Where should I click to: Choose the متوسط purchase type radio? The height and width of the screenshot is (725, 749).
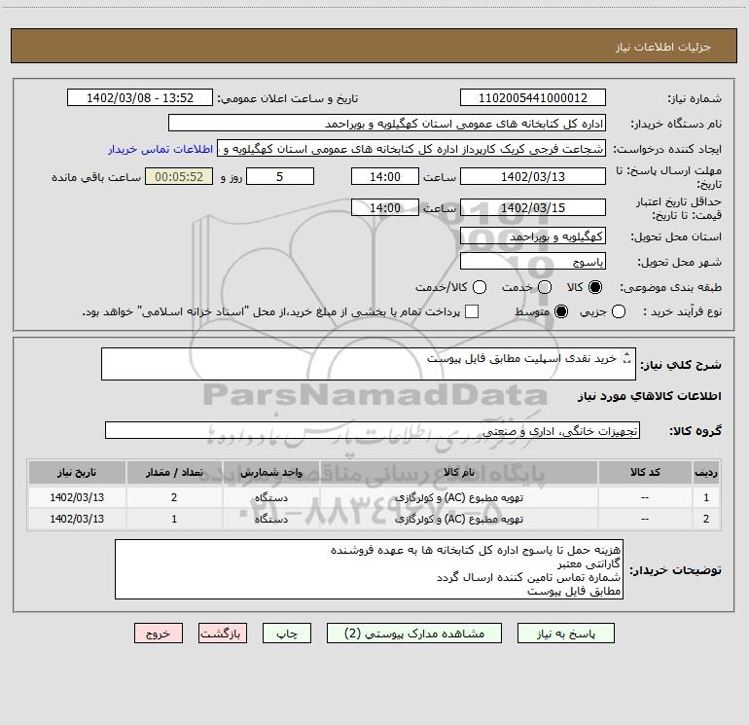pos(561,311)
